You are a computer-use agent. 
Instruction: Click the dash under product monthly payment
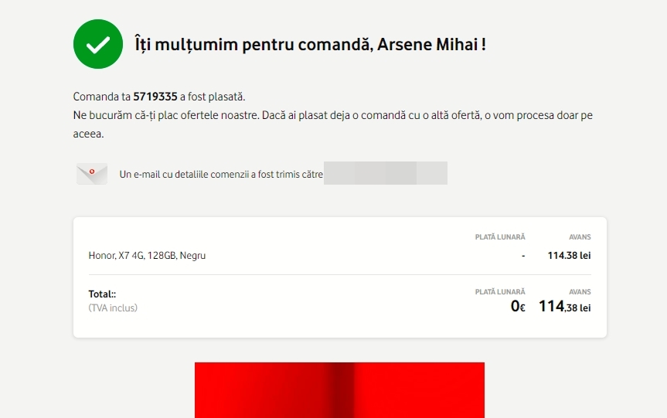tap(523, 256)
